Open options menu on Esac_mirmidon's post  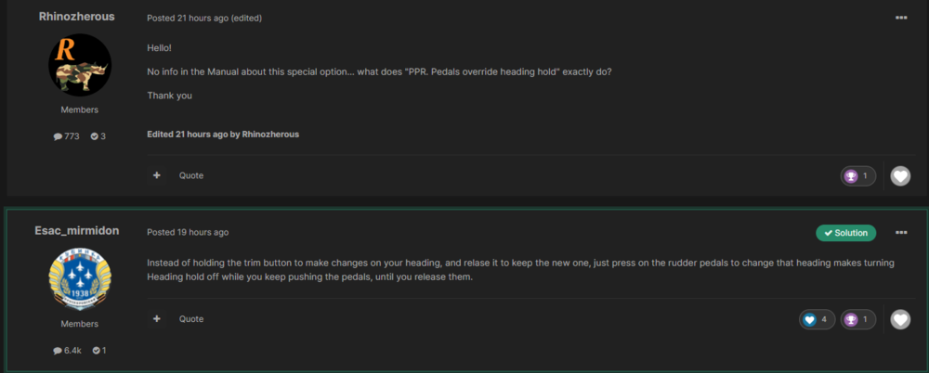tap(900, 232)
